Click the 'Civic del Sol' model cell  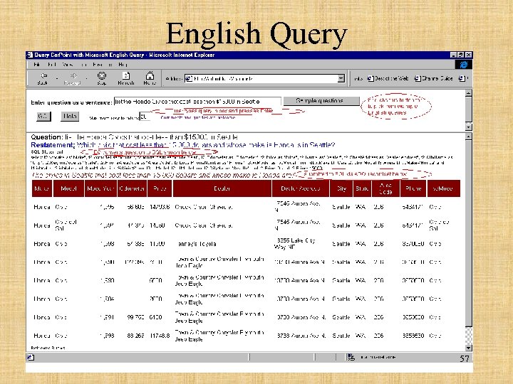pyautogui.click(x=66, y=225)
